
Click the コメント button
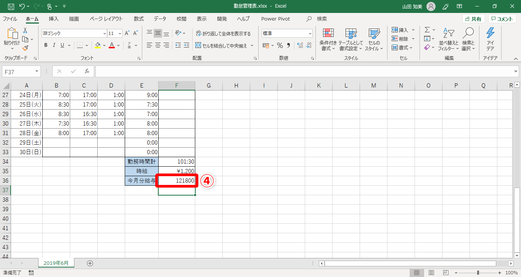pos(502,19)
